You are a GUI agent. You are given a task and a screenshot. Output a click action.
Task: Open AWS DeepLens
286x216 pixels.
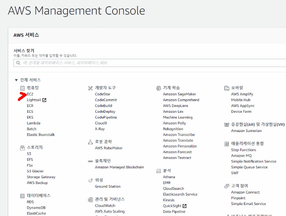(x=175, y=106)
